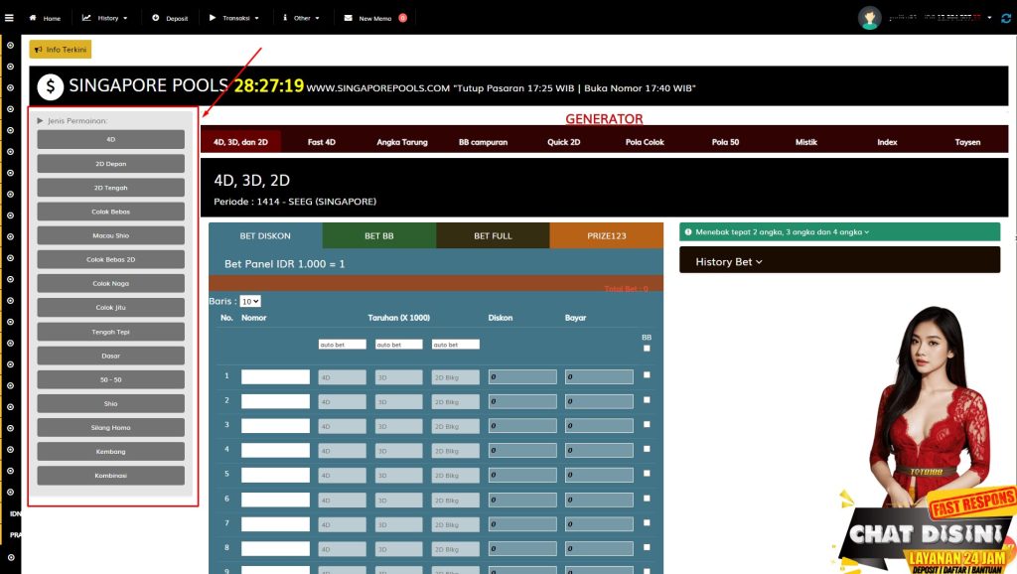The height and width of the screenshot is (574, 1017).
Task: Tick the BB checkbox on row 5
Action: [647, 474]
